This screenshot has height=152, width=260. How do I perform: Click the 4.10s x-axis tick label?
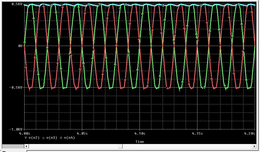[140, 133]
